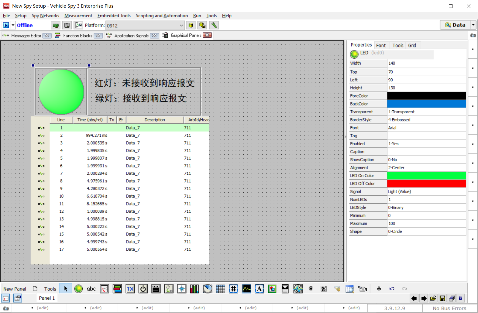The height and width of the screenshot is (313, 478).
Task: Expand the Data button dropdown arrow
Action: click(473, 25)
